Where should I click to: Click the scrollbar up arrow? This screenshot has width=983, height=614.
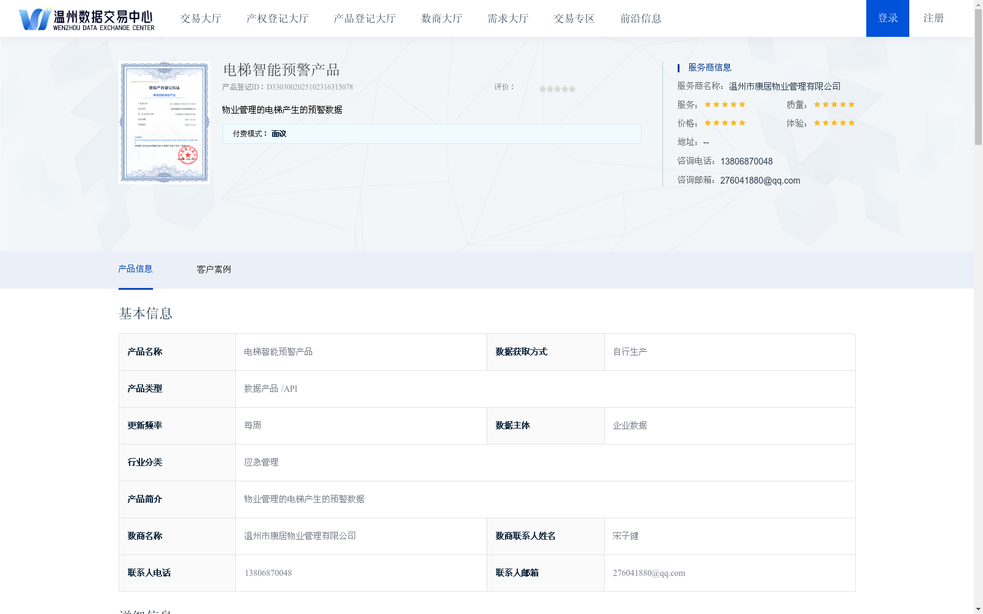pyautogui.click(x=979, y=4)
